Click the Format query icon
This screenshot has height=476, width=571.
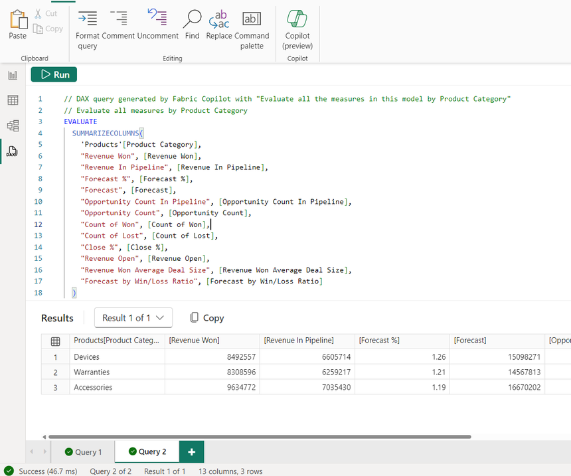click(87, 29)
